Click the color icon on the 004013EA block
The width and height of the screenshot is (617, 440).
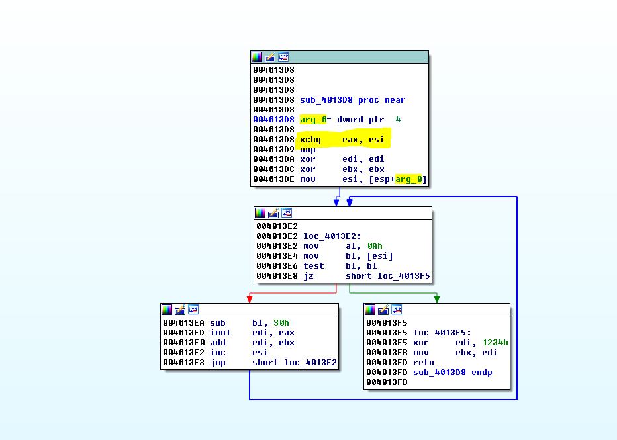(167, 310)
